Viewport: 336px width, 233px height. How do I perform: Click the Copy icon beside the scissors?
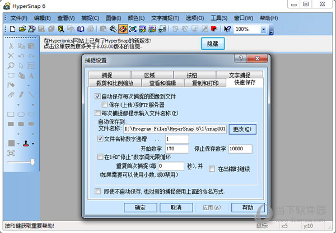click(21, 46)
